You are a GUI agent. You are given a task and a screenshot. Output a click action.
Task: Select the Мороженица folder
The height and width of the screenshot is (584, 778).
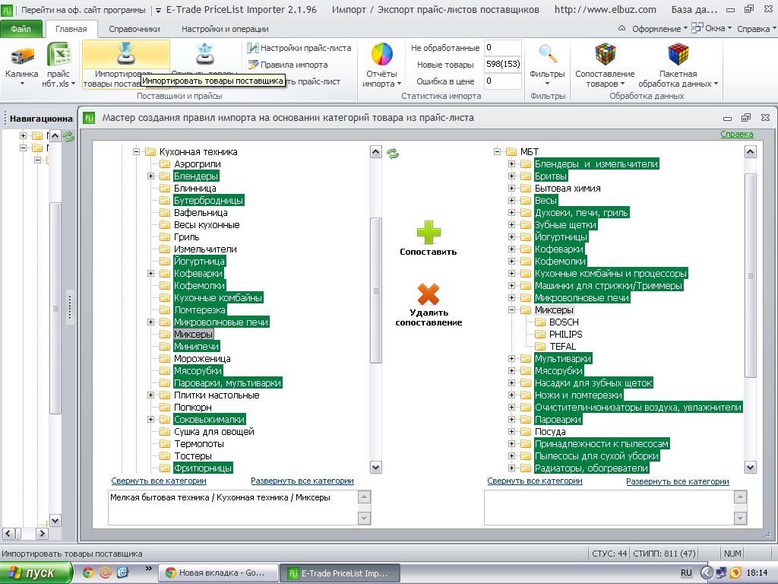(202, 359)
